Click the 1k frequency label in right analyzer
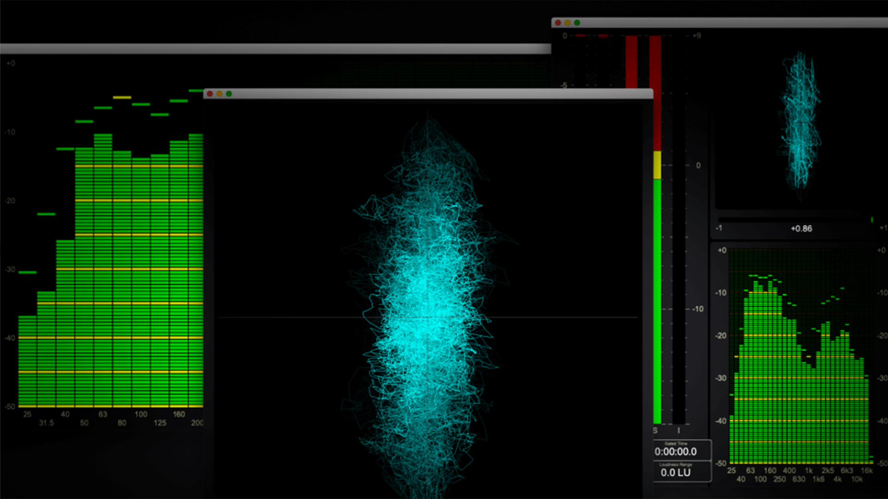 point(808,470)
